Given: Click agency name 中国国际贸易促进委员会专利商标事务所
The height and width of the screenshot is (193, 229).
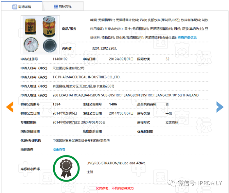Looking at the screenshot, I should pyautogui.click(x=81, y=140).
